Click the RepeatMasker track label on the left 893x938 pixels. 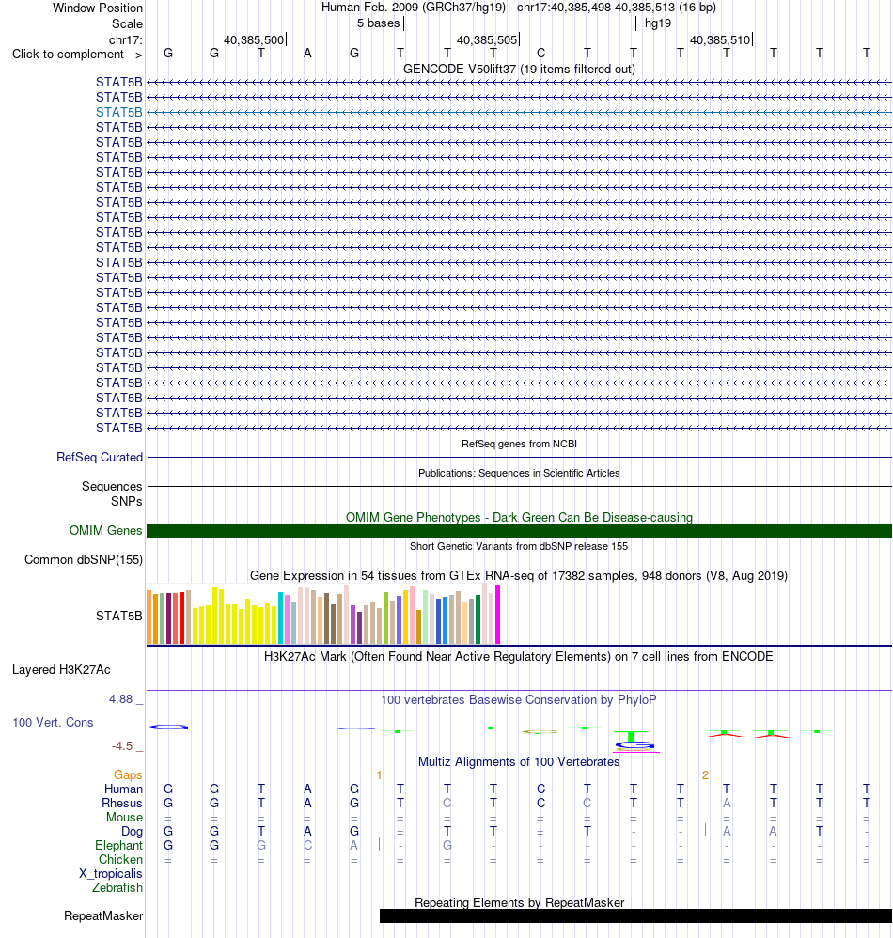(103, 915)
